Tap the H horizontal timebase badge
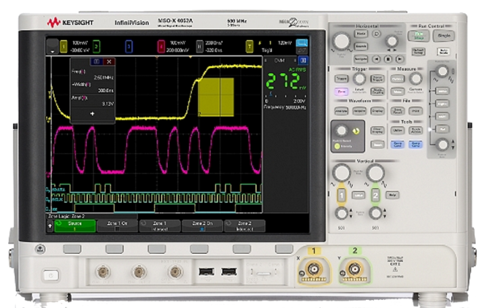The width and height of the screenshot is (487, 308). (200, 47)
